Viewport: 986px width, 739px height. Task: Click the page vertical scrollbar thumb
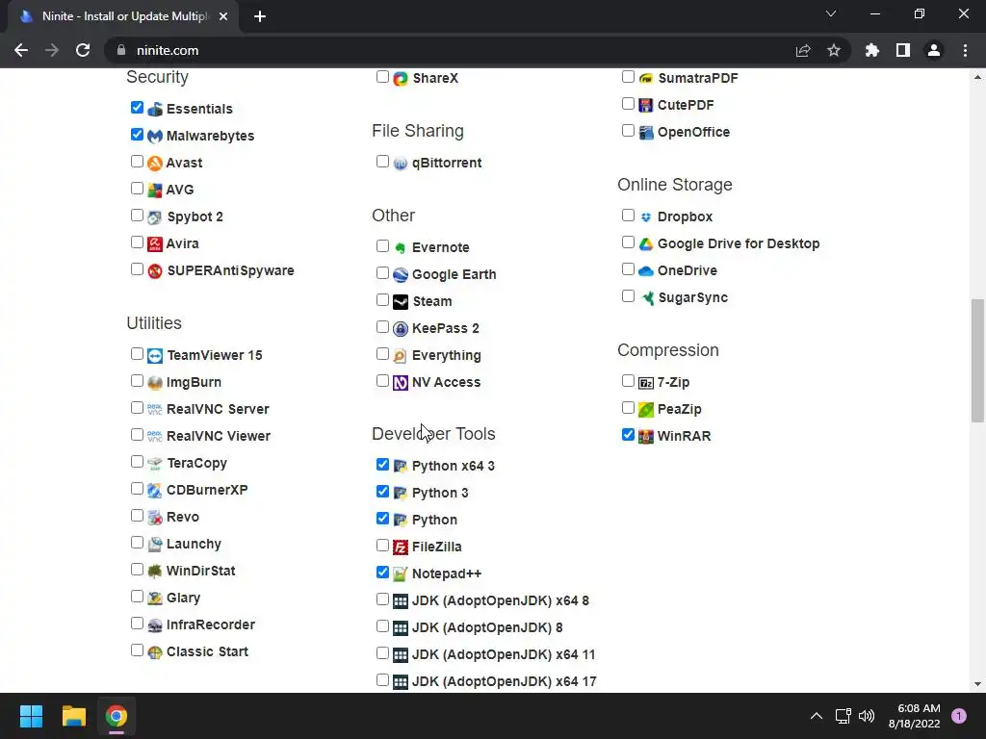tap(977, 361)
